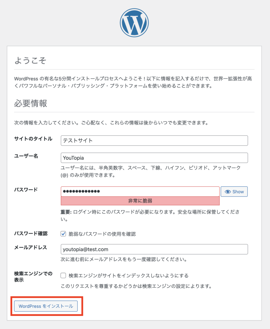Click the パスワード field label
This screenshot has height=329, width=270.
(26, 190)
